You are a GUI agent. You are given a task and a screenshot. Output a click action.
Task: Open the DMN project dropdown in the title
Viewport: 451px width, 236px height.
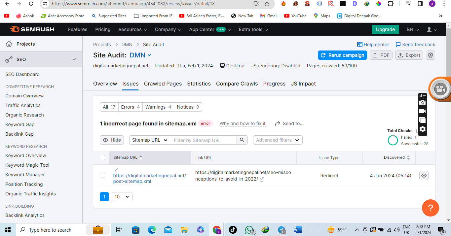pyautogui.click(x=140, y=55)
